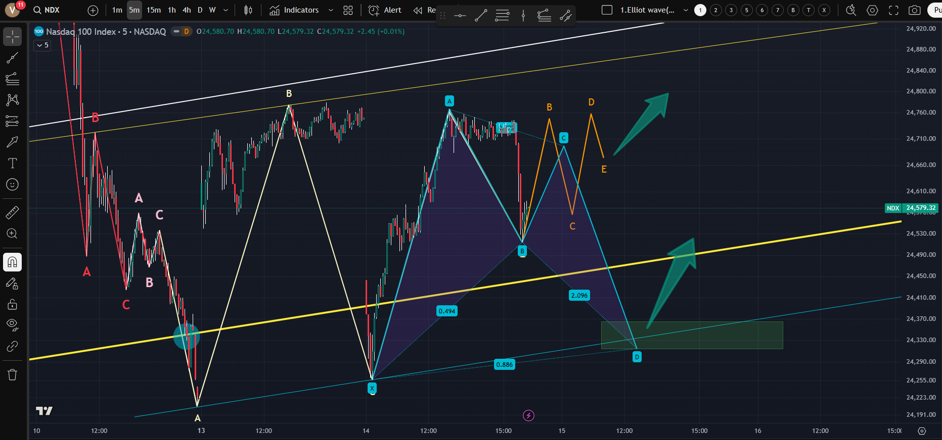Switch to the 15m timeframe
Image resolution: width=942 pixels, height=440 pixels.
pyautogui.click(x=154, y=10)
